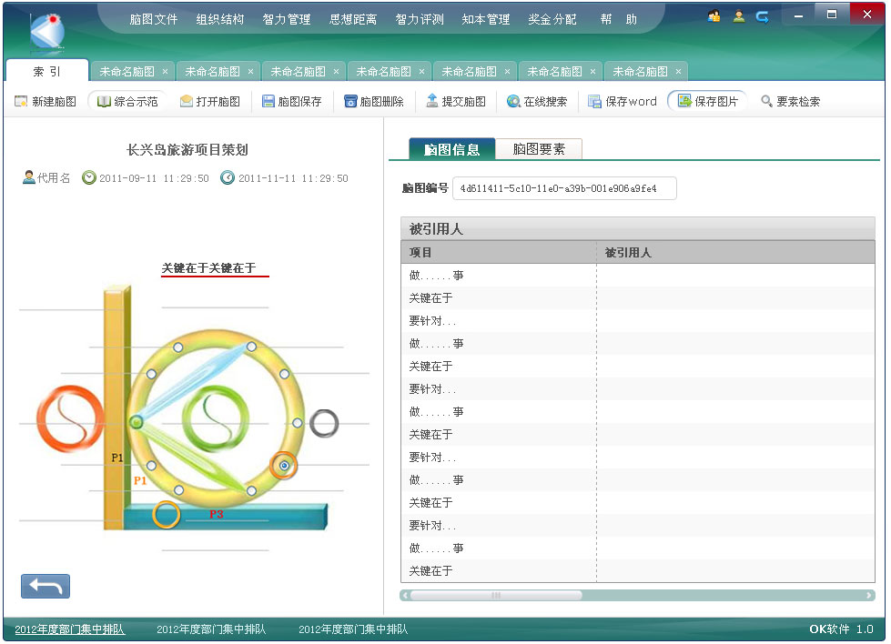Click the scrollbar left arrow under the table
Screen dimensions: 891x644
[x=405, y=595]
